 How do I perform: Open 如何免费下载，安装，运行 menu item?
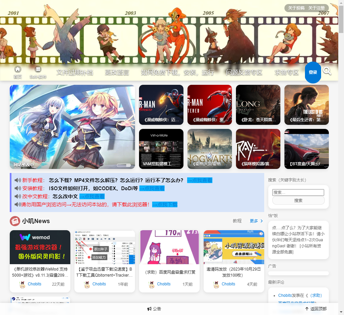pyautogui.click(x=177, y=72)
